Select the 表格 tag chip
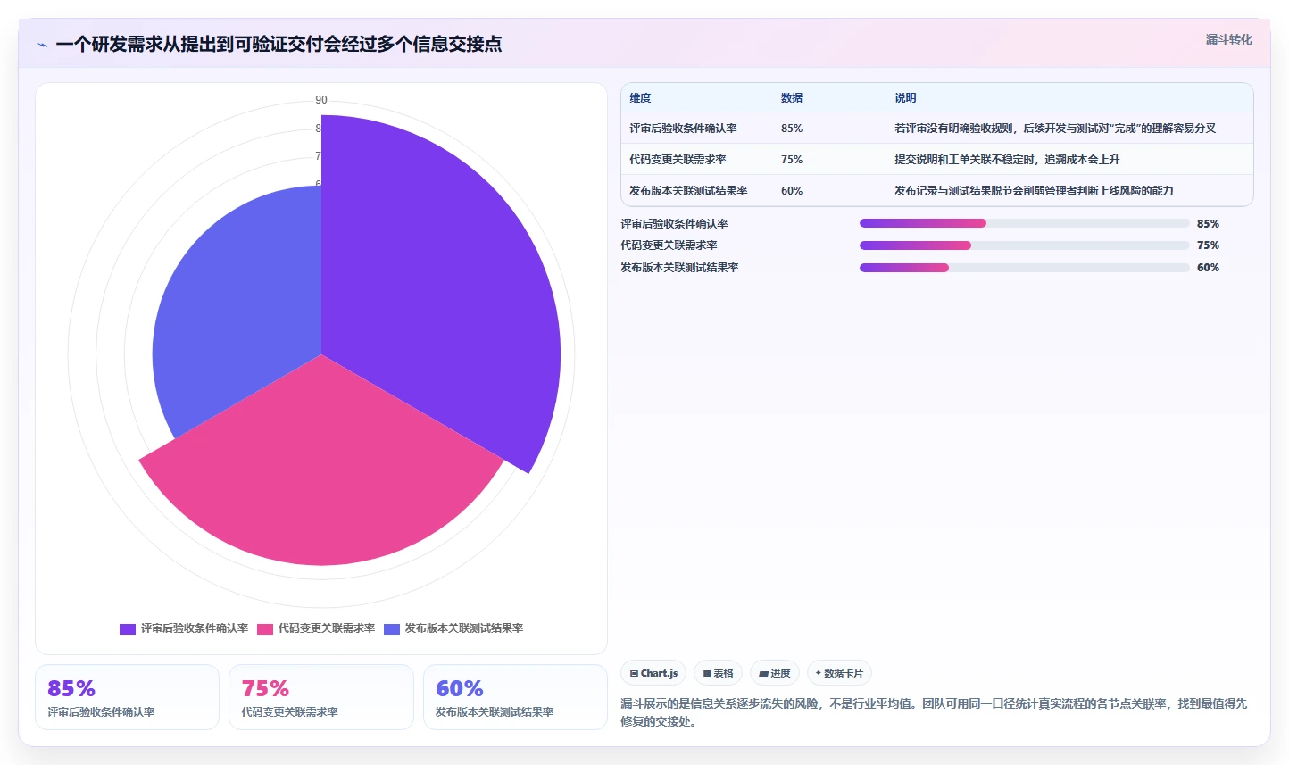This screenshot has height=765, width=1289. point(718,673)
